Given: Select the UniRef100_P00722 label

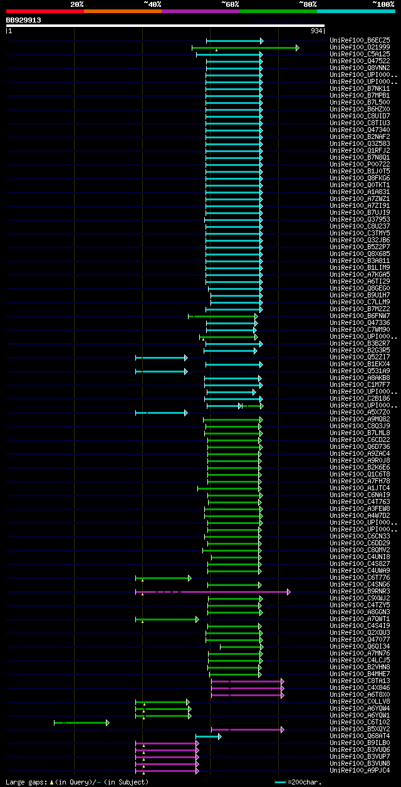Looking at the screenshot, I should click(x=361, y=165).
